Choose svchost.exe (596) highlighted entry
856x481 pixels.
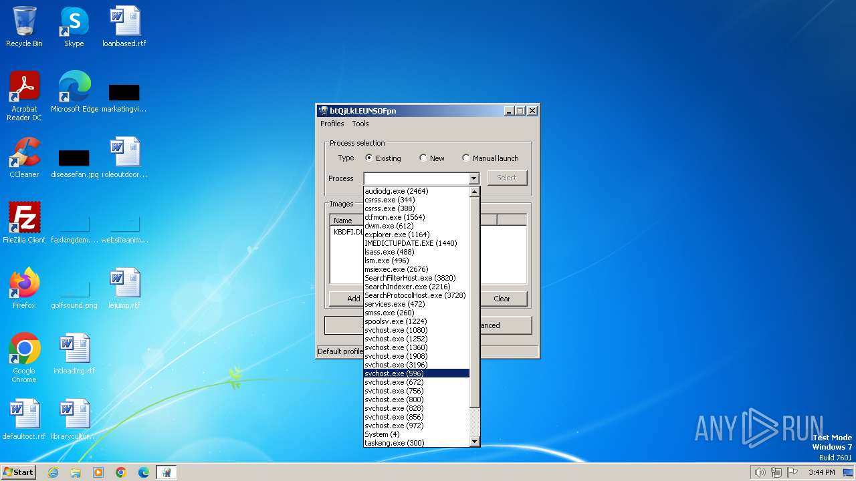tap(417, 373)
